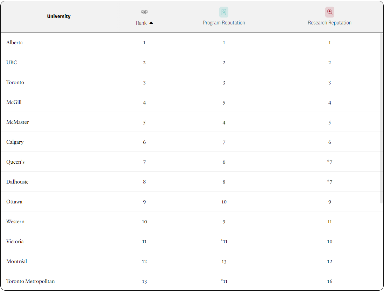Click McMaster's Rank value 5

pyautogui.click(x=144, y=122)
